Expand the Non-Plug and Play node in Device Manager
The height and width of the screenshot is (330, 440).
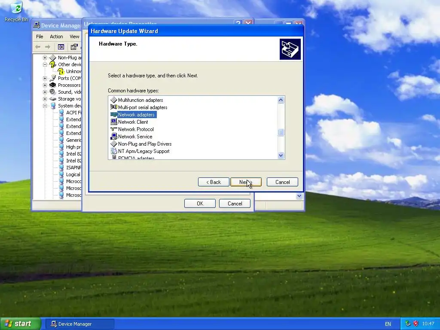[x=45, y=58]
